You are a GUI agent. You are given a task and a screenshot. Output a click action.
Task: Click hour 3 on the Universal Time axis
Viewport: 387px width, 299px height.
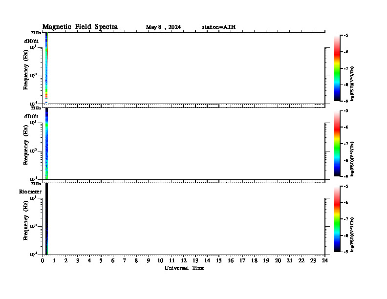click(78, 260)
